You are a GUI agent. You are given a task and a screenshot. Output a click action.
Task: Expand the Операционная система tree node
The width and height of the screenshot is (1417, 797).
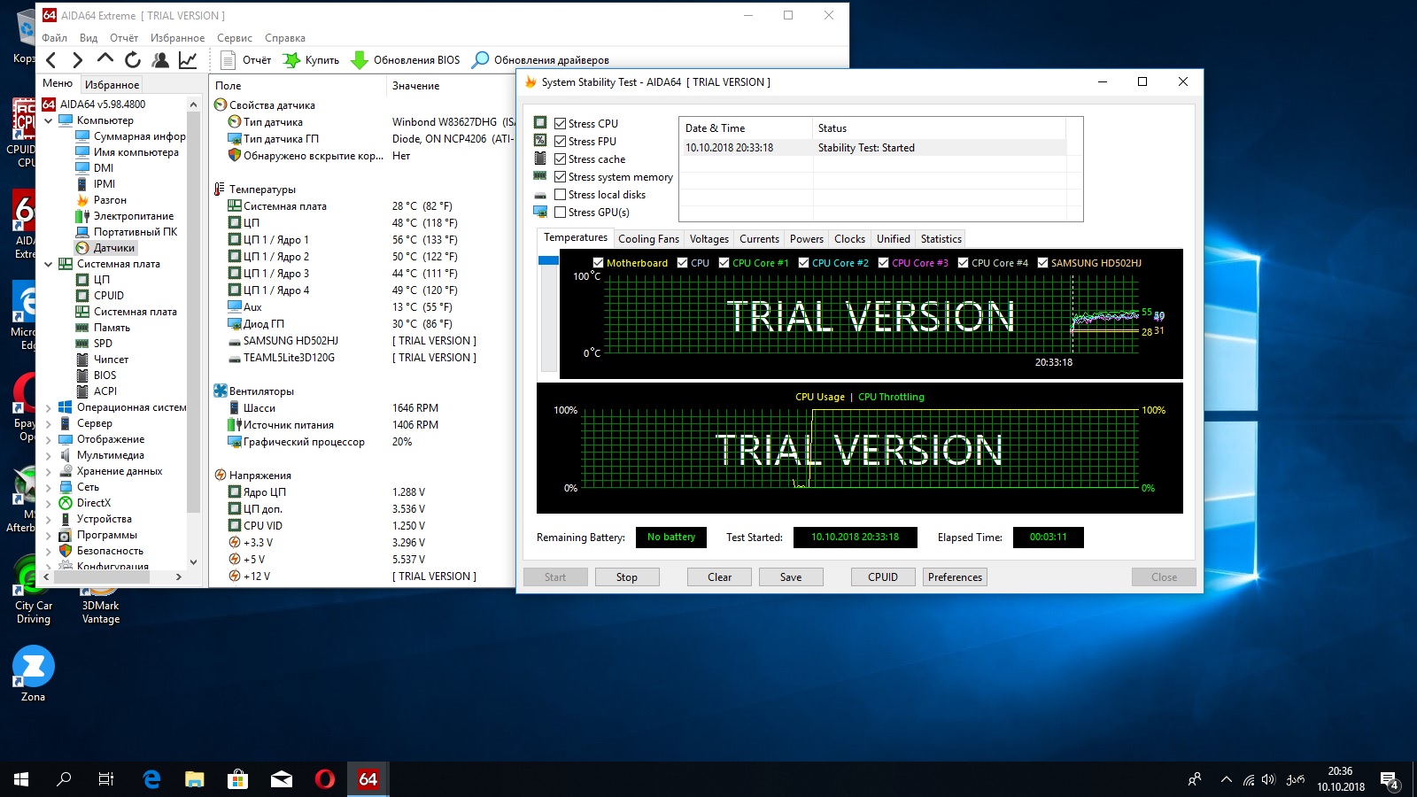click(x=49, y=408)
